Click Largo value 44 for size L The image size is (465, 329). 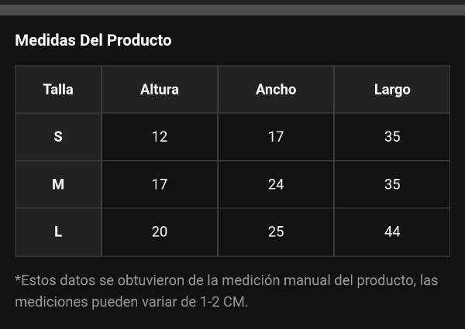pos(392,232)
